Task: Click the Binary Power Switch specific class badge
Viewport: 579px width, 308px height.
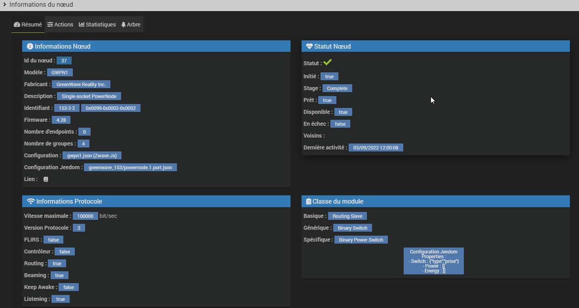Action: pos(361,240)
